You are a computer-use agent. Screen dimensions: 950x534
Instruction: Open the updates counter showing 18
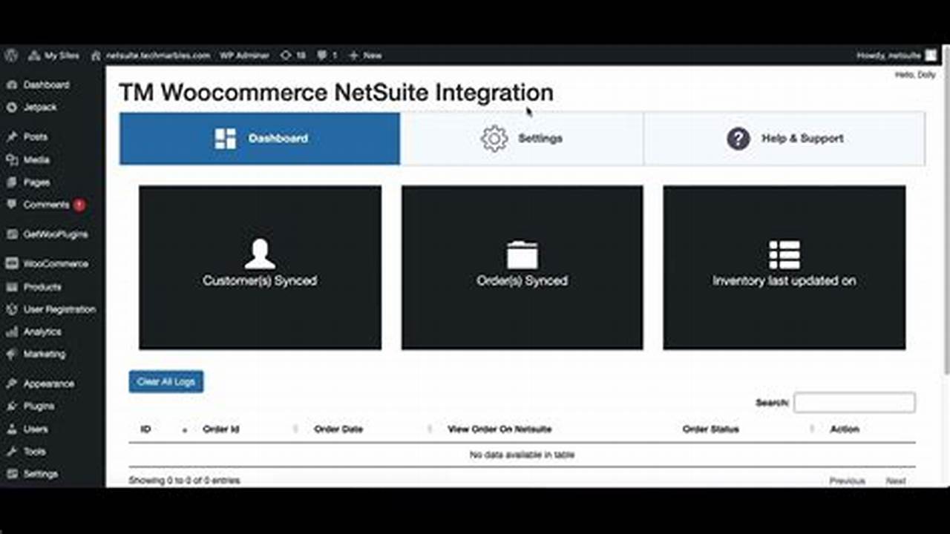(x=293, y=56)
